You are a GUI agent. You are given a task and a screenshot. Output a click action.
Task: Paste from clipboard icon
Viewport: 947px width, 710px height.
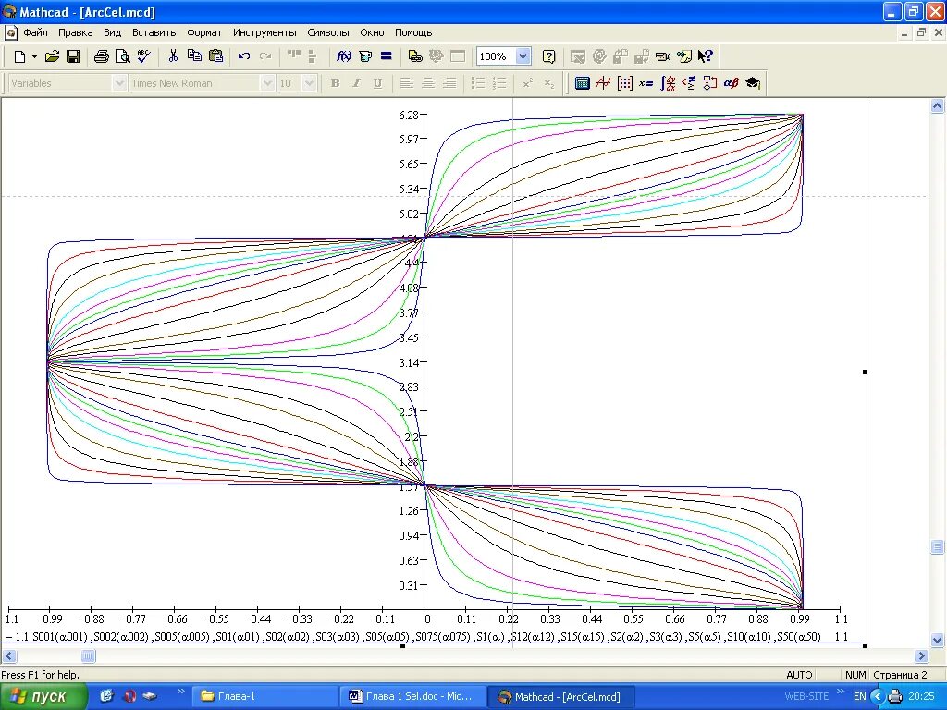click(x=215, y=56)
